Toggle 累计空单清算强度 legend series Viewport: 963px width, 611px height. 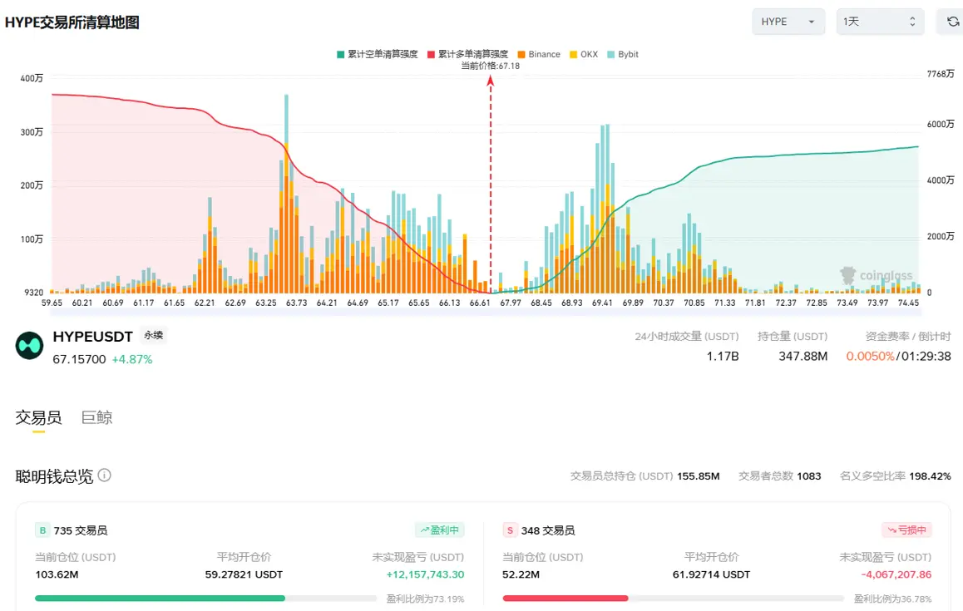pos(377,54)
